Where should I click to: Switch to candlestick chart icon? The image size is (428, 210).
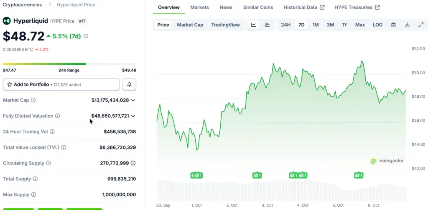[x=267, y=25]
